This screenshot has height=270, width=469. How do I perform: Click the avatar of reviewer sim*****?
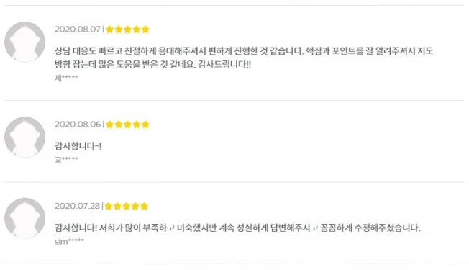tap(25, 218)
